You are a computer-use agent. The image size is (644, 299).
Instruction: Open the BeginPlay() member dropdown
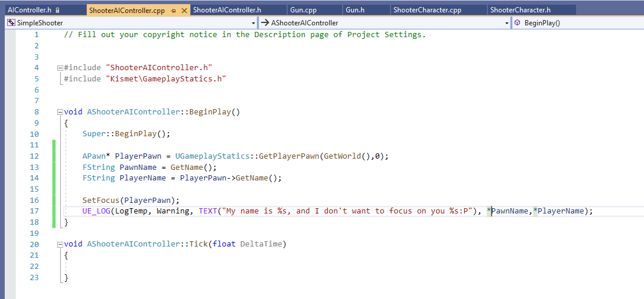(x=578, y=23)
